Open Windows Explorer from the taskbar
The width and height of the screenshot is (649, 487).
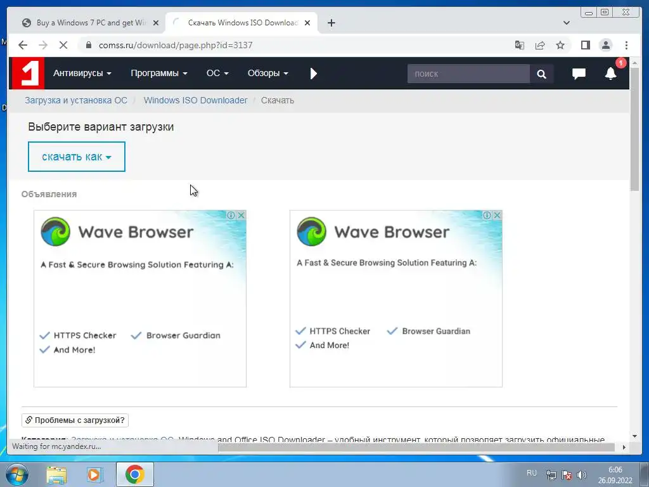pyautogui.click(x=56, y=474)
